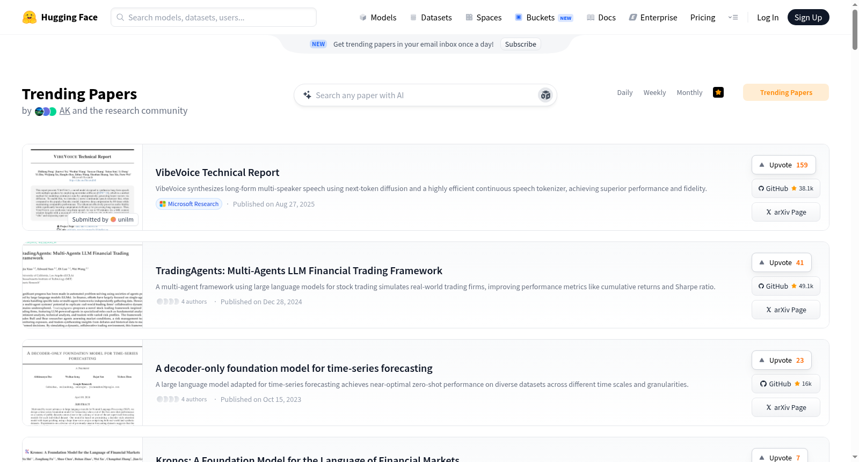Click the AK avatar group under Trending Papers
The image size is (859, 462).
click(x=46, y=111)
